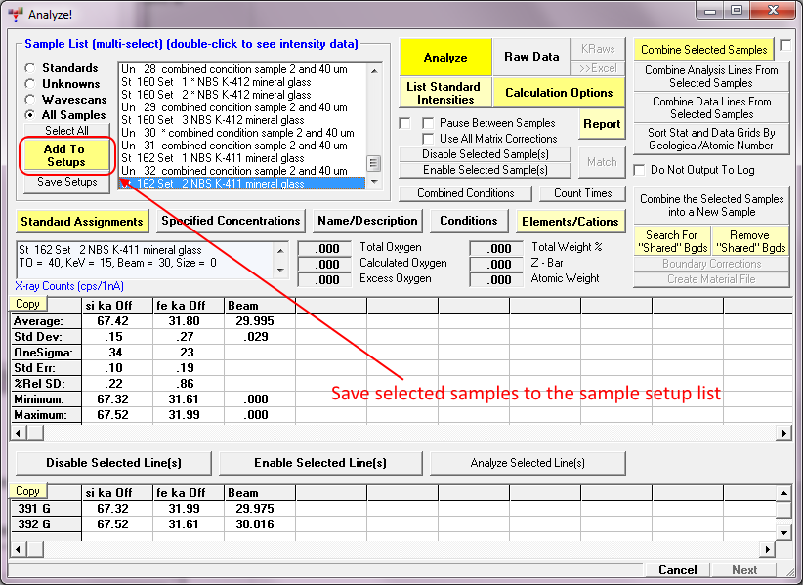This screenshot has width=803, height=586.
Task: Select the Standards radio button
Action: click(x=31, y=68)
